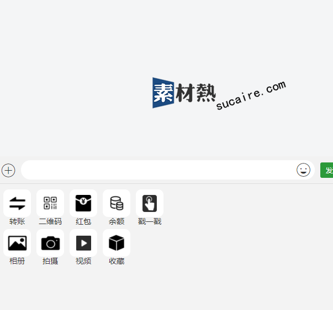333x310 pixels.
Task: Open the 收藏 favorites cube icon
Action: (x=117, y=243)
